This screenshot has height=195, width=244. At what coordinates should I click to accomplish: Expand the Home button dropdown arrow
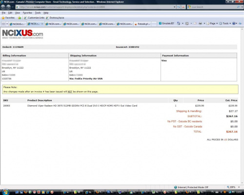click(x=183, y=23)
